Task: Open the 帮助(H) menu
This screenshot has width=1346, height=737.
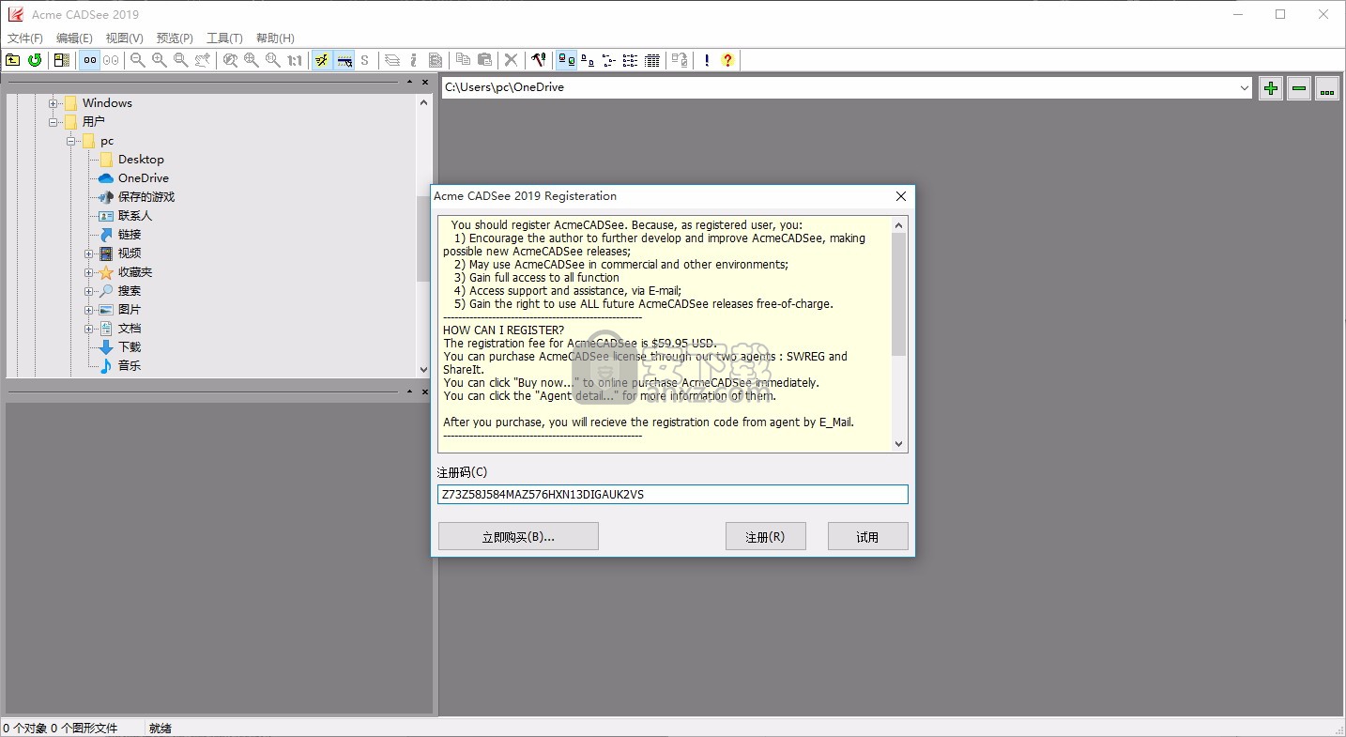Action: [275, 38]
